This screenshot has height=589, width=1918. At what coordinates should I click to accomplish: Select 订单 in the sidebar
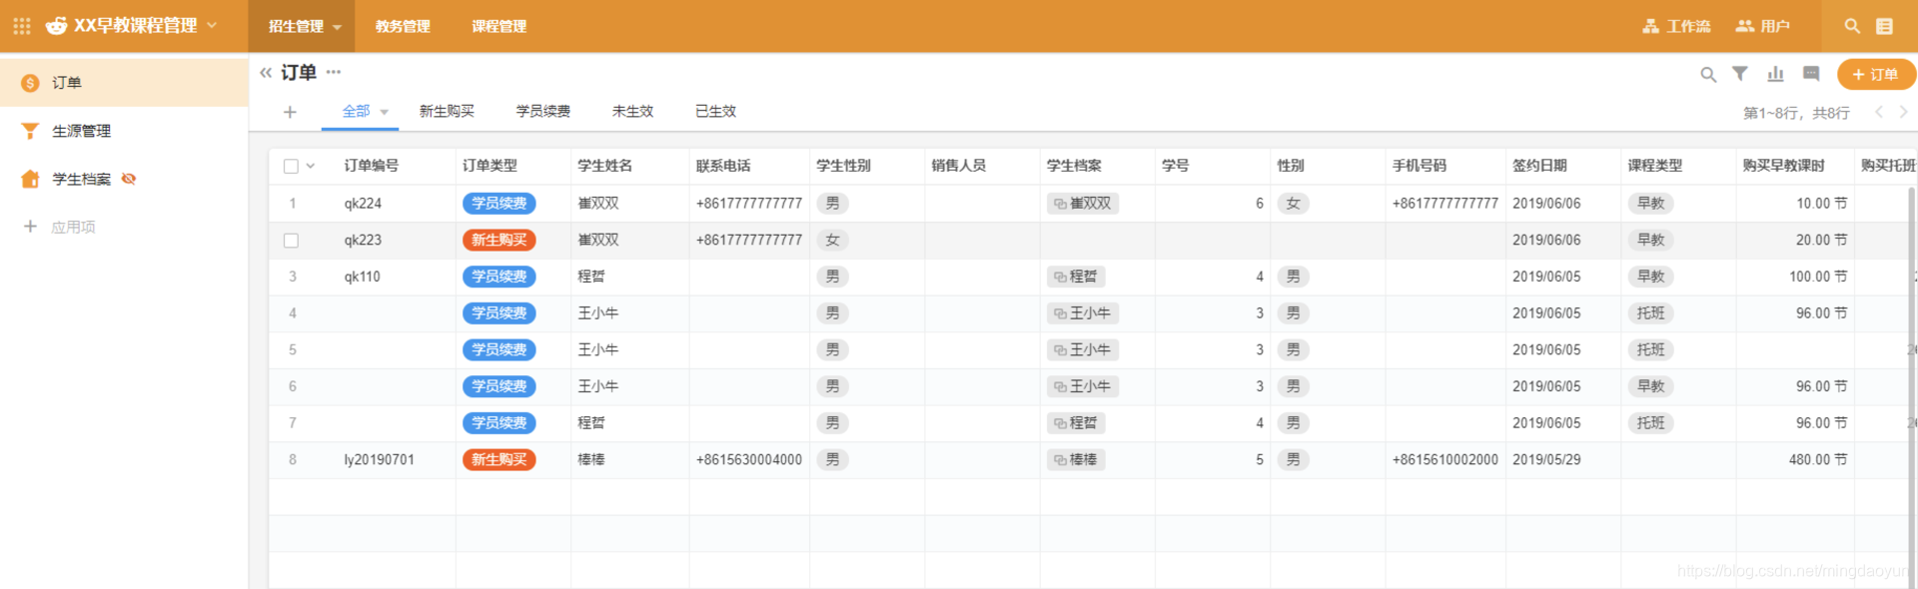124,83
